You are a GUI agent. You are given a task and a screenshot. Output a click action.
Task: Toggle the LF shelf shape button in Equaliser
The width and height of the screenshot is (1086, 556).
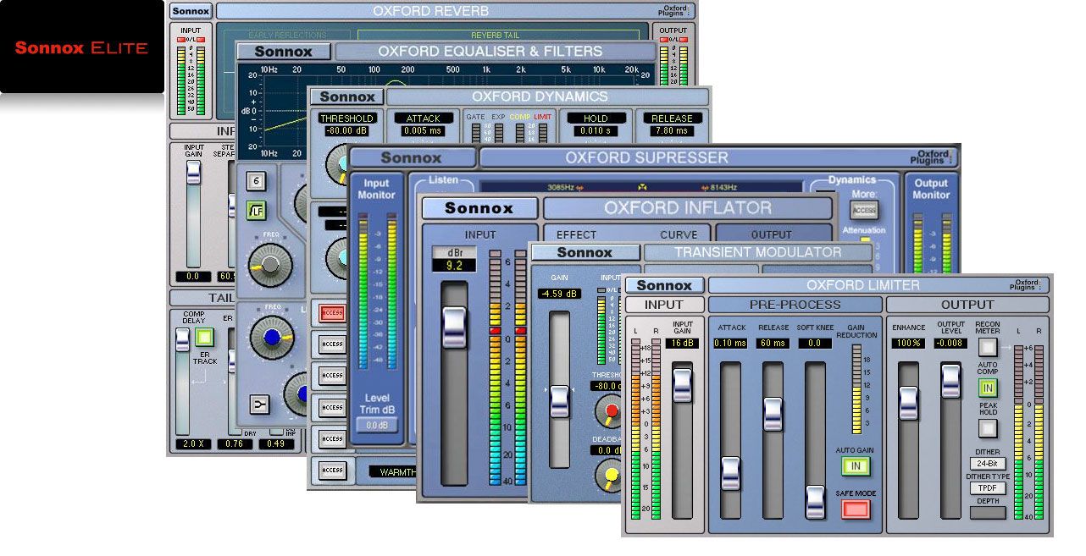point(257,212)
